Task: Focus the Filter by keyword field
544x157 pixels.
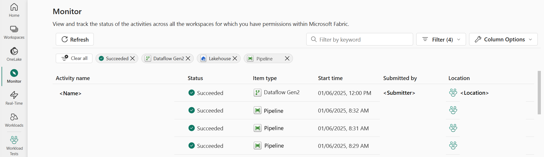Action: point(359,39)
